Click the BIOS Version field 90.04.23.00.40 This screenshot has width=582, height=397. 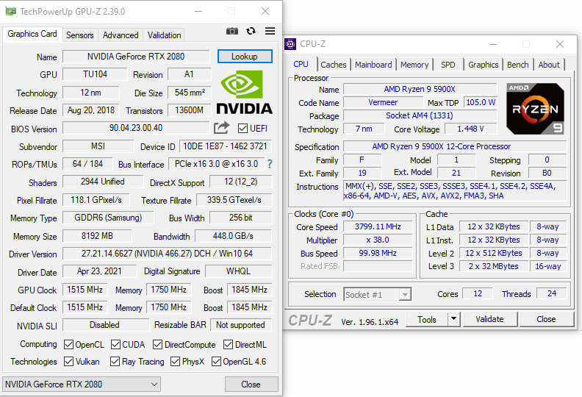pos(136,128)
